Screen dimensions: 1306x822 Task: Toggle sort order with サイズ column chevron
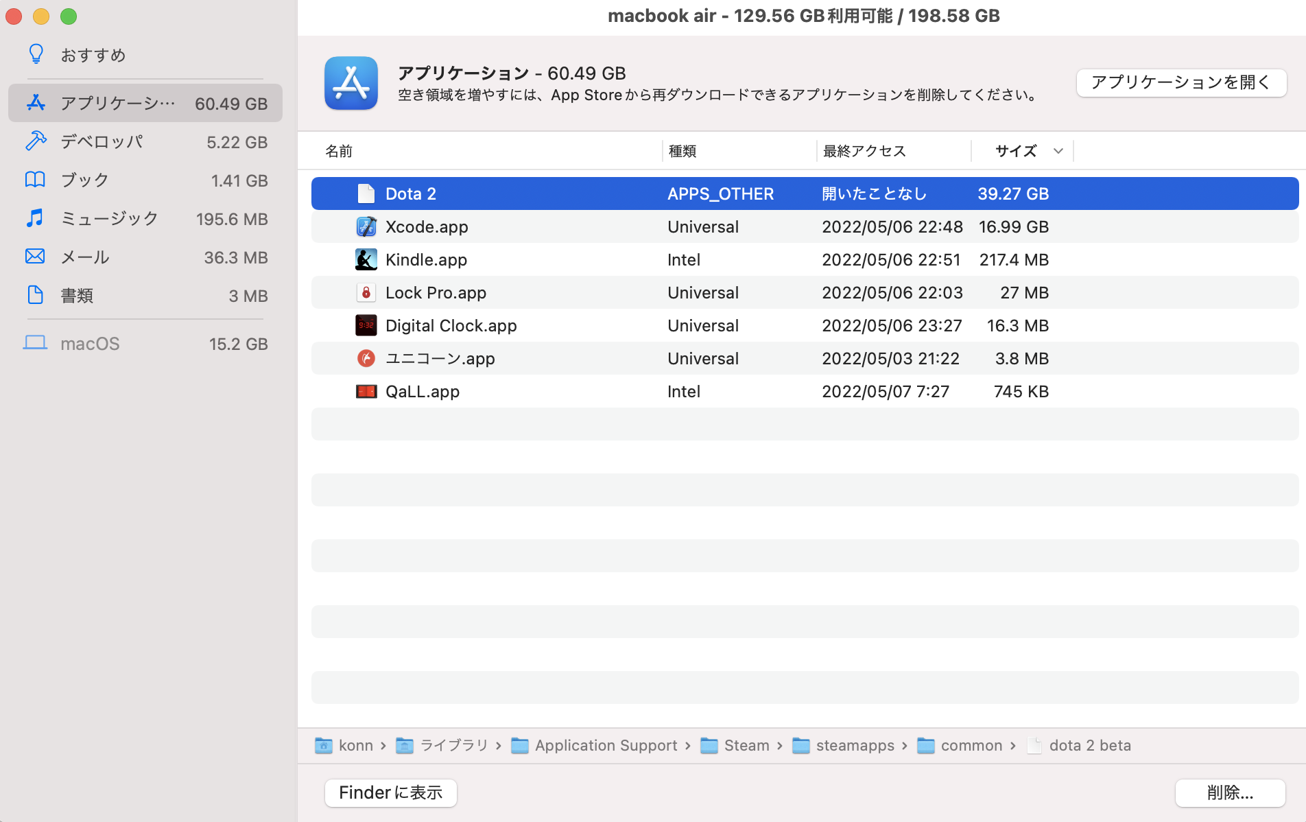coord(1058,151)
